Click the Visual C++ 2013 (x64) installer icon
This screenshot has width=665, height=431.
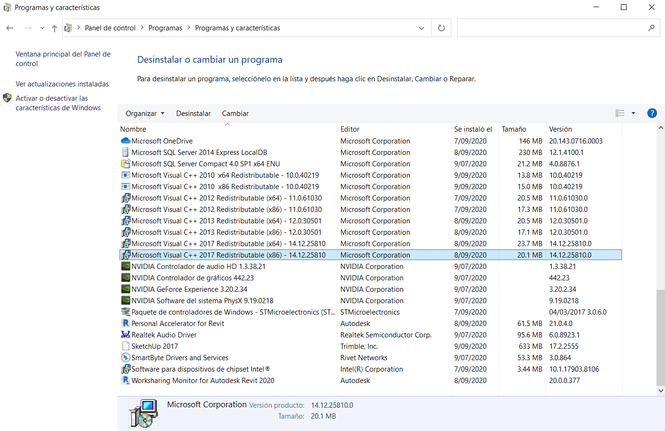pyautogui.click(x=125, y=221)
